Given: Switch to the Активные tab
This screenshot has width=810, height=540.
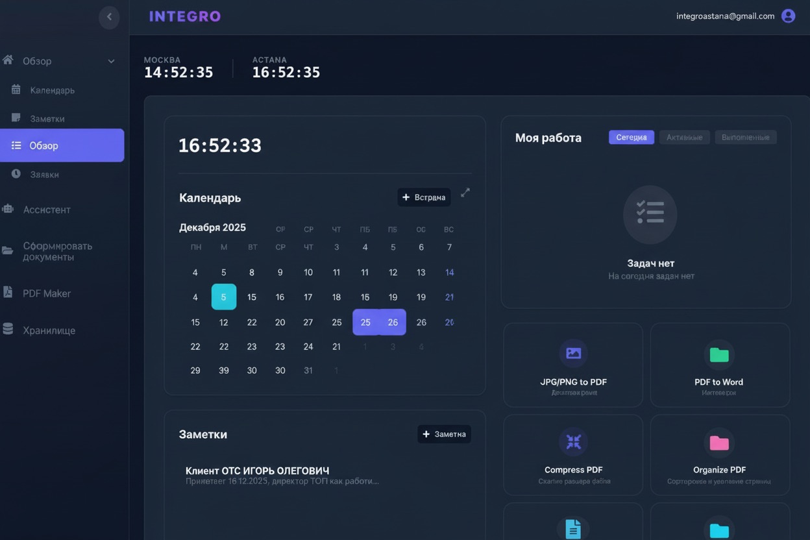Looking at the screenshot, I should [x=684, y=138].
